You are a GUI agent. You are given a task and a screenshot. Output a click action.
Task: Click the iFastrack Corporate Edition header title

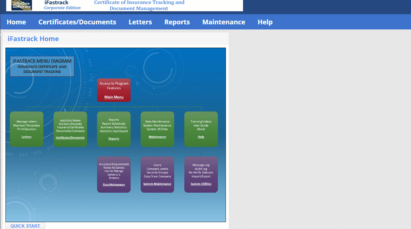(x=62, y=5)
